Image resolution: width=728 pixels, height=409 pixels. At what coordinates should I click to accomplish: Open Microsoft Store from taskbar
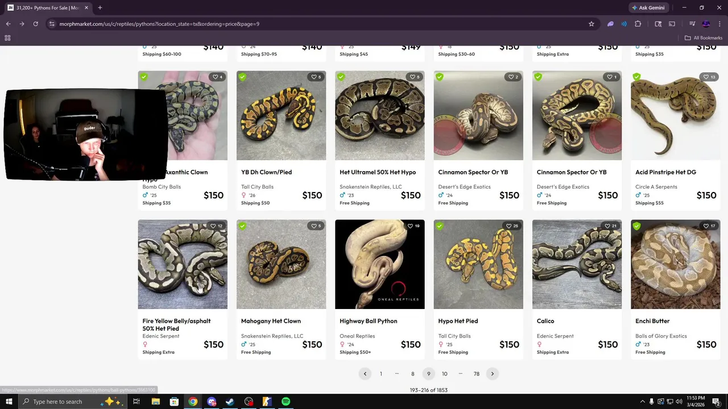(174, 402)
